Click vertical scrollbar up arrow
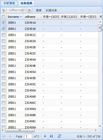 click(100, 22)
